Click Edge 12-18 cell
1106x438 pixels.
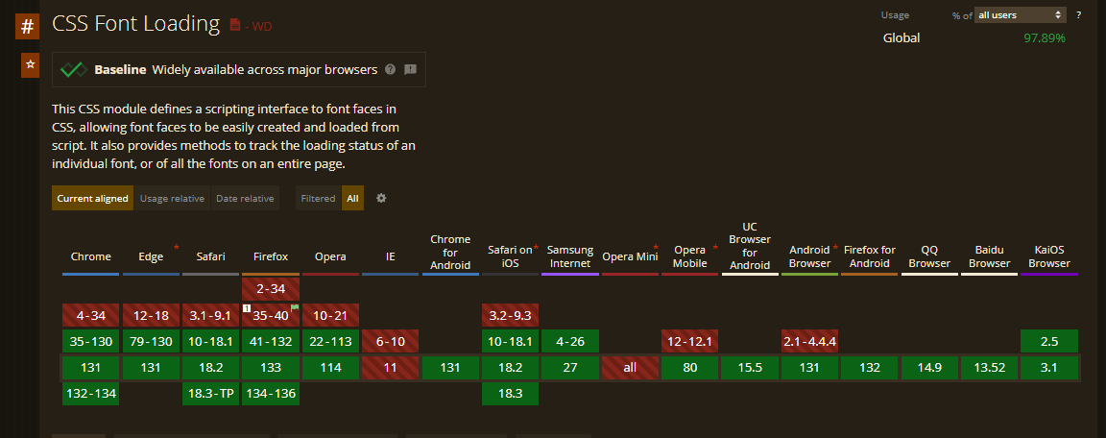[151, 315]
